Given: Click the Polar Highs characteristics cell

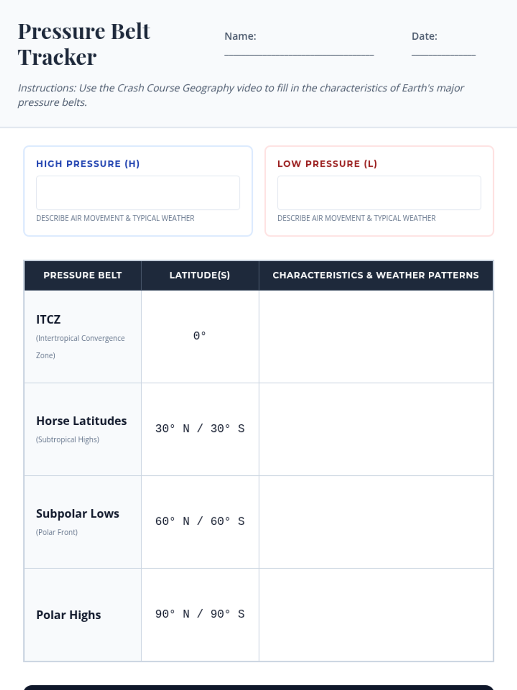Looking at the screenshot, I should click(376, 615).
